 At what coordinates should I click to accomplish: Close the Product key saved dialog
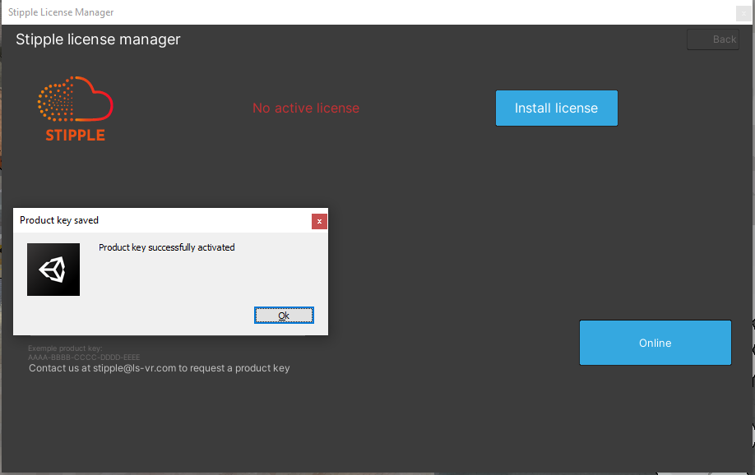tap(319, 221)
